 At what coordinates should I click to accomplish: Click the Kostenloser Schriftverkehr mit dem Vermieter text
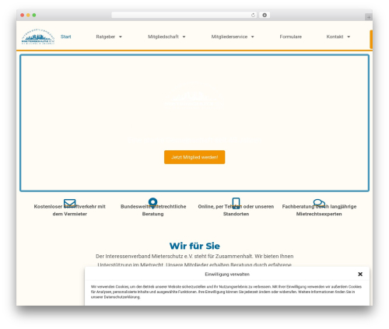(69, 210)
